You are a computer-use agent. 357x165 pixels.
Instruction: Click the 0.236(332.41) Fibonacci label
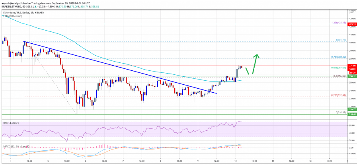339,95
